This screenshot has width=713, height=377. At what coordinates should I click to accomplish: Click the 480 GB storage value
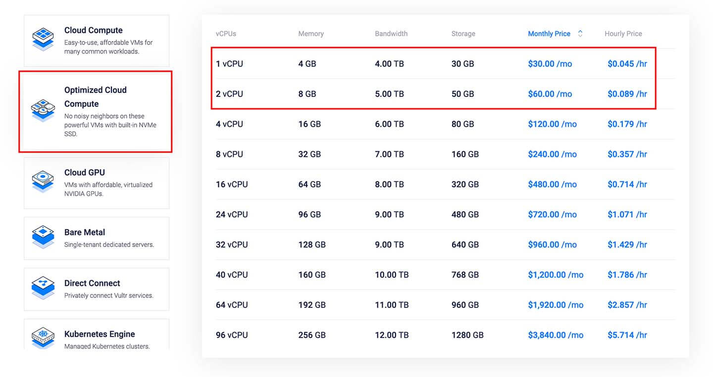click(465, 214)
